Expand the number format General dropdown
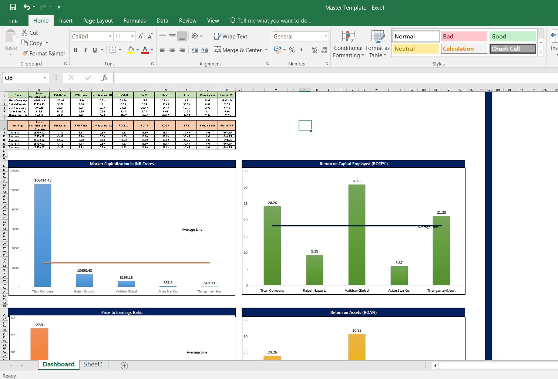 point(326,36)
